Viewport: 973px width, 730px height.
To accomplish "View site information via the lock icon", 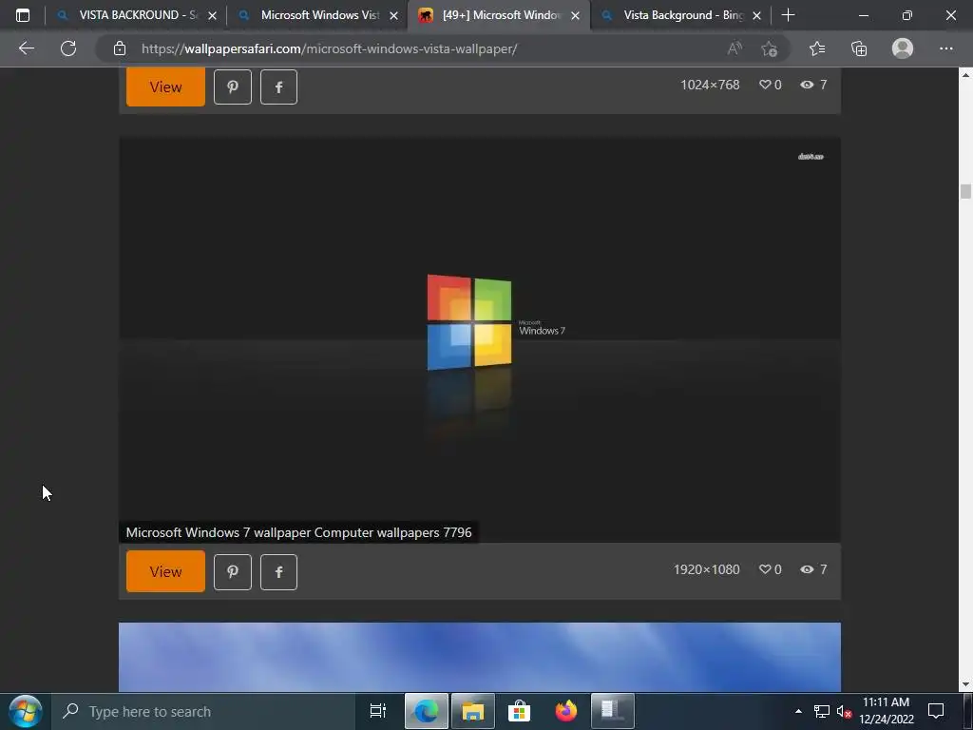I will [x=120, y=48].
